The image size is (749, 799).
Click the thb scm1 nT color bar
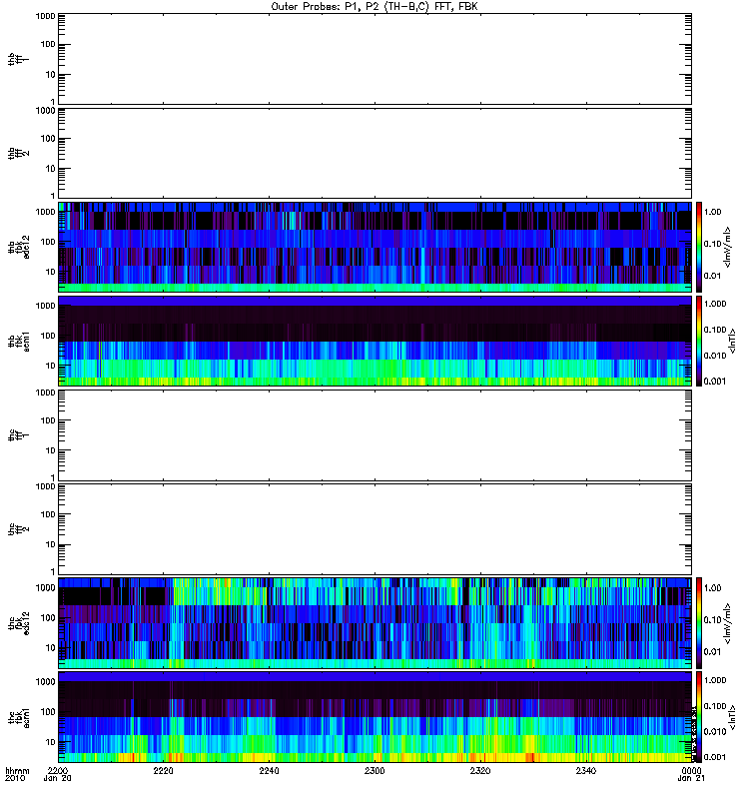[699, 341]
